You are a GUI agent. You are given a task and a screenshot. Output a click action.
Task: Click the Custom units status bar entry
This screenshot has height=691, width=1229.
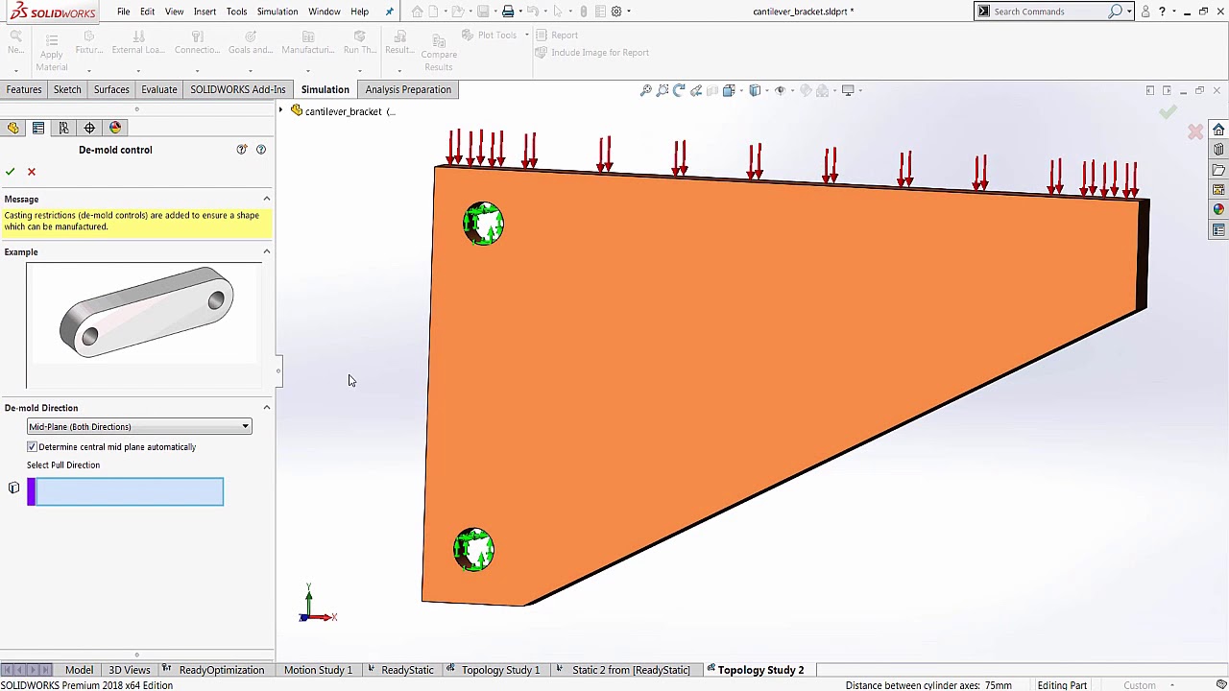1140,685
